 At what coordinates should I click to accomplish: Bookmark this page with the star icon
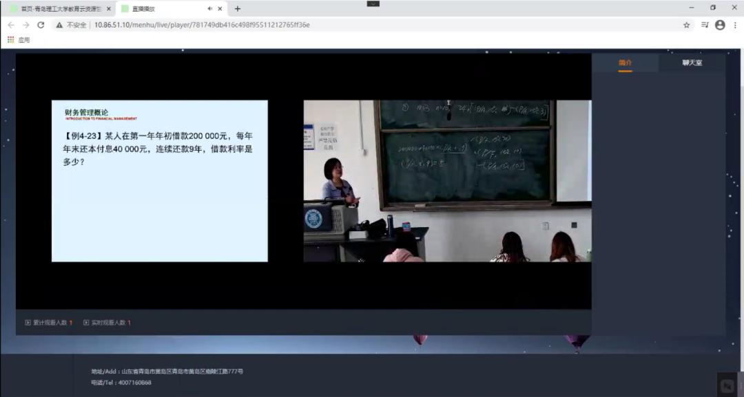coord(686,25)
